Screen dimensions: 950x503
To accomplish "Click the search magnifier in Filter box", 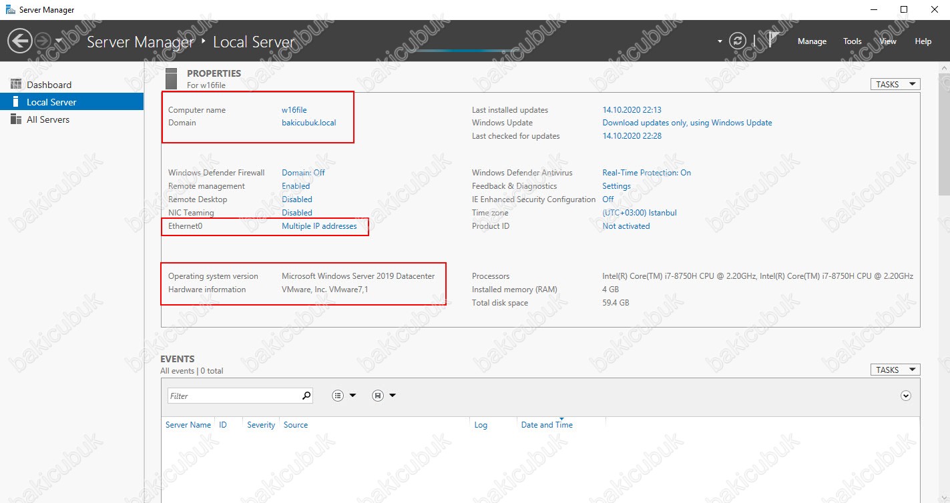I will [x=306, y=396].
